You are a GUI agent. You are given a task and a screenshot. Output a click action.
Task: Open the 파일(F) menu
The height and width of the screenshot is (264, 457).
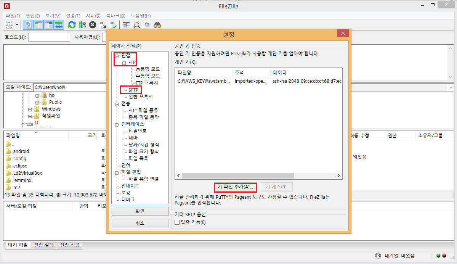click(x=13, y=16)
